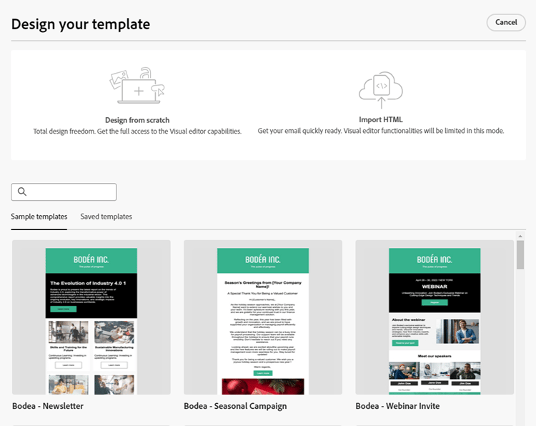Select the Design from scratch title
Viewport: 536px width, 426px height.
(137, 120)
